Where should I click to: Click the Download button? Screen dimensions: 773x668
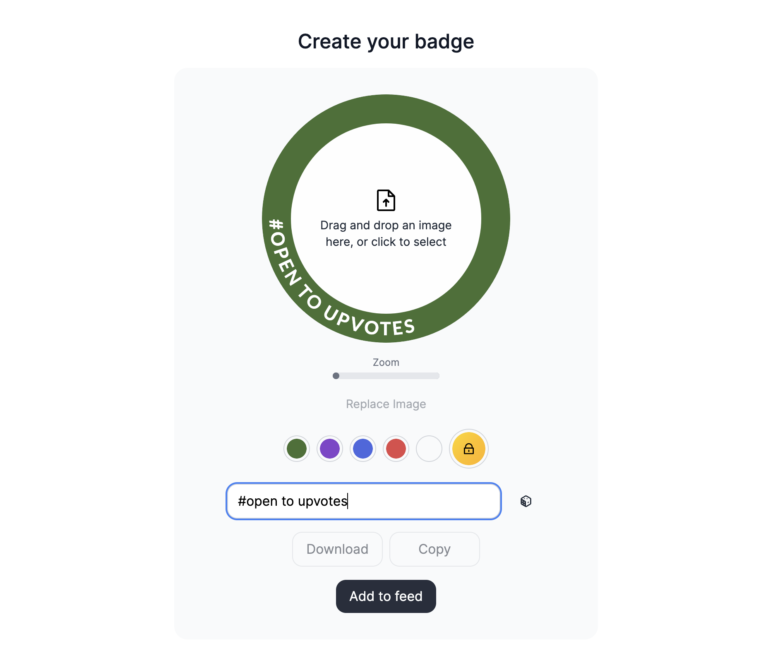337,549
